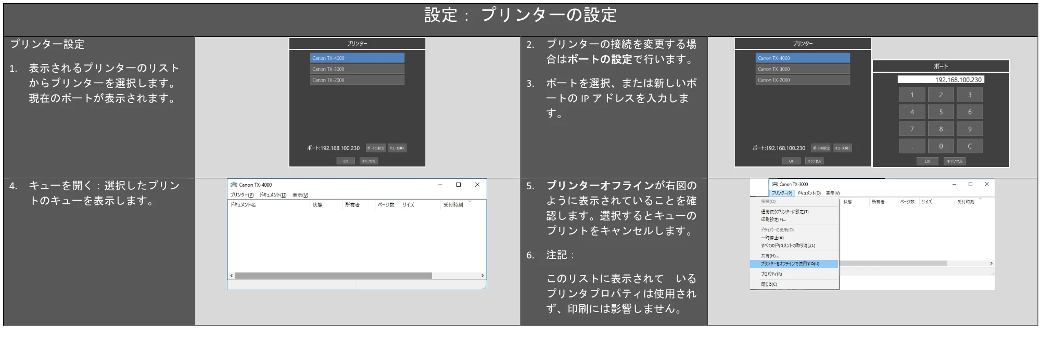Click キューを開く in the standalone printer dialog
This screenshot has width=1041, height=352.
[x=397, y=148]
